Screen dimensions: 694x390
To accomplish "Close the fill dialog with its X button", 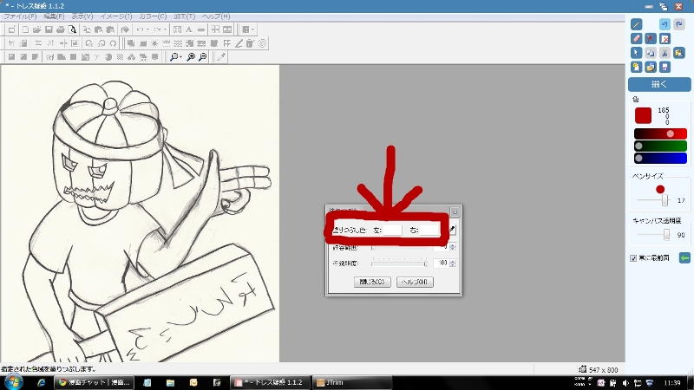I will click(x=455, y=212).
